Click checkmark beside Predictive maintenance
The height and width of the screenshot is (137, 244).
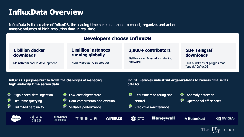click(130, 107)
